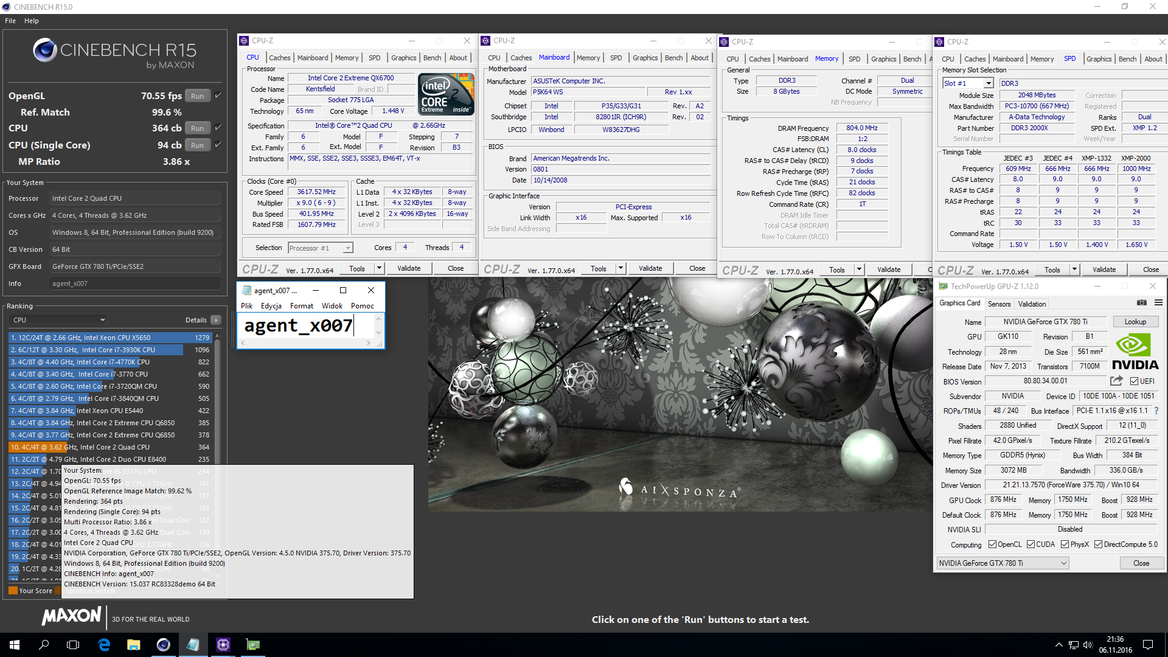Toggle the UEFI checkbox in GPU-Z
The height and width of the screenshot is (657, 1168).
[1134, 381]
